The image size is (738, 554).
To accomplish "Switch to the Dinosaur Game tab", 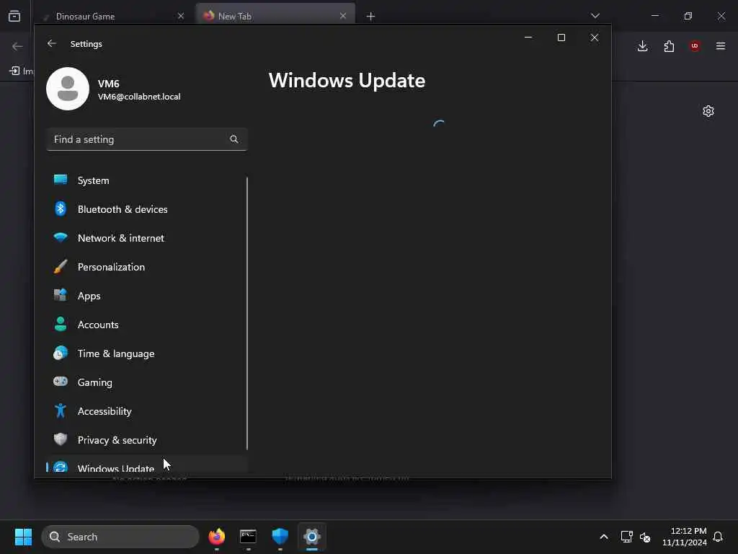I will tap(113, 16).
